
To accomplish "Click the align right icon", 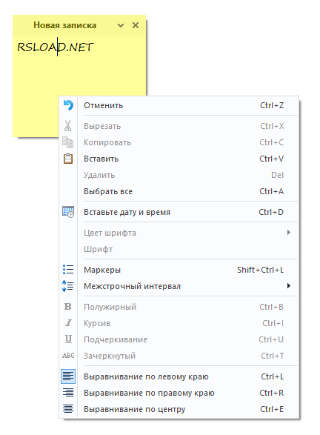I will [x=68, y=393].
